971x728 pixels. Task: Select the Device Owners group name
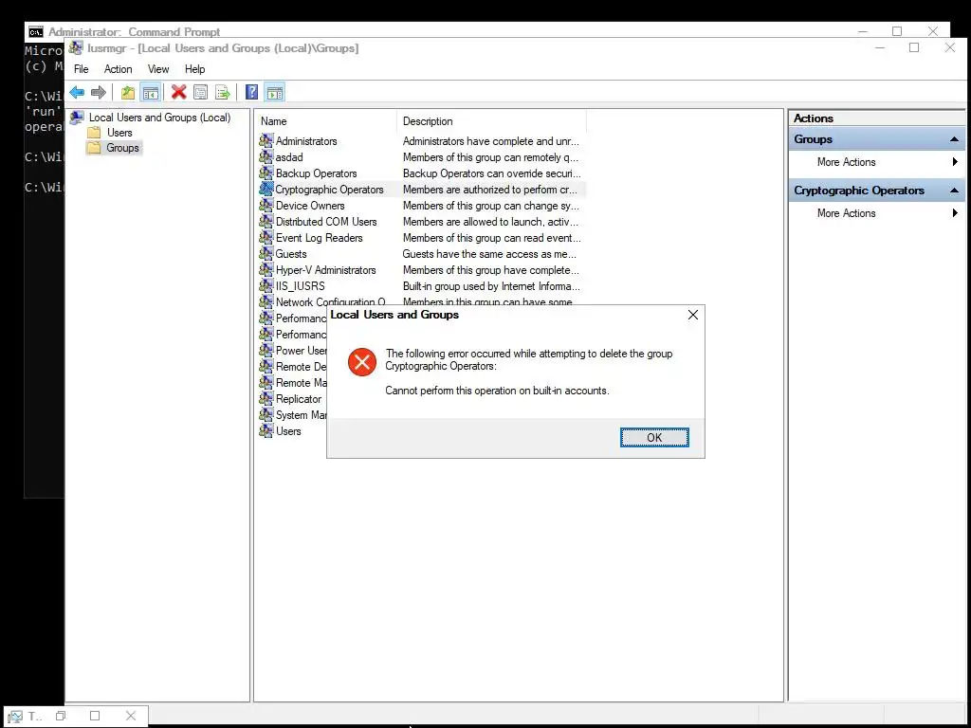tap(310, 206)
